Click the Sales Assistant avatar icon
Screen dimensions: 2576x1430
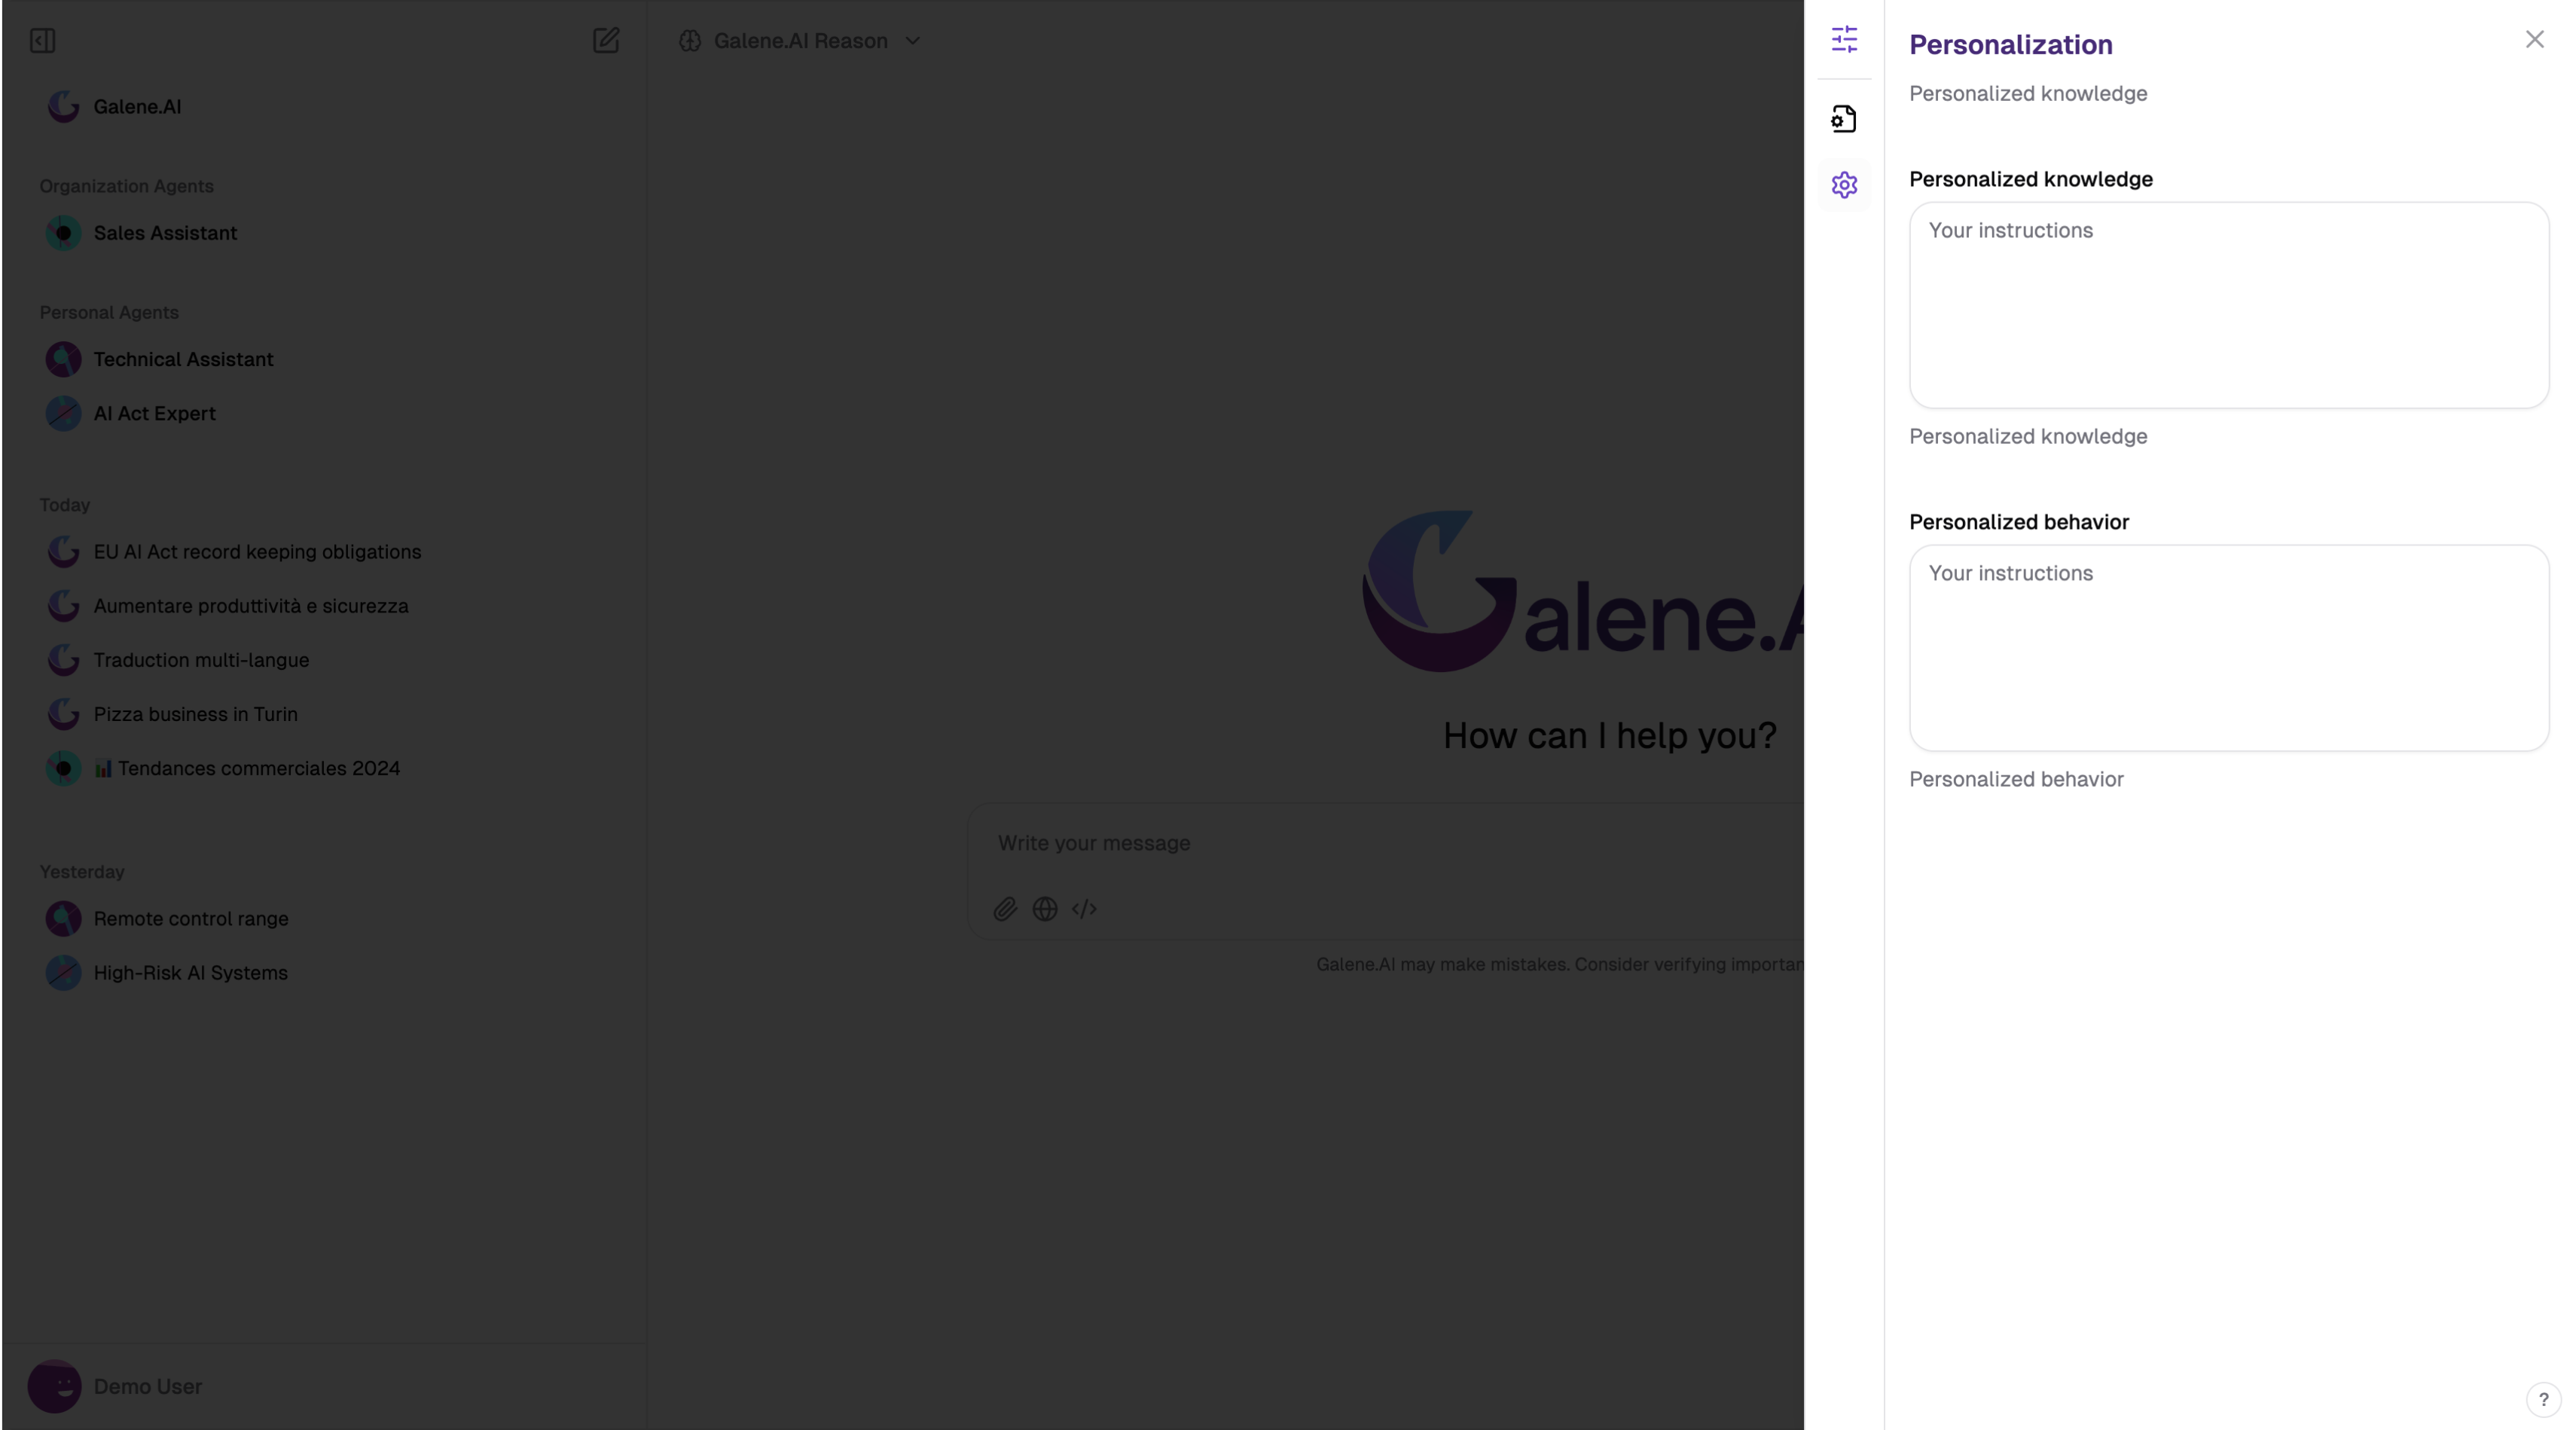coord(63,233)
